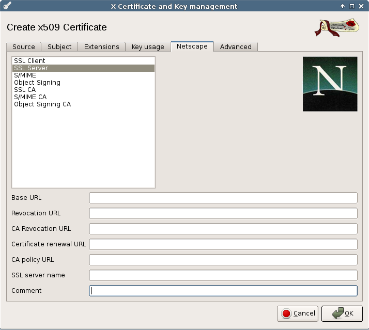Image resolution: width=369 pixels, height=330 pixels.
Task: Focus the Certificate renewal URL field
Action: 223,244
